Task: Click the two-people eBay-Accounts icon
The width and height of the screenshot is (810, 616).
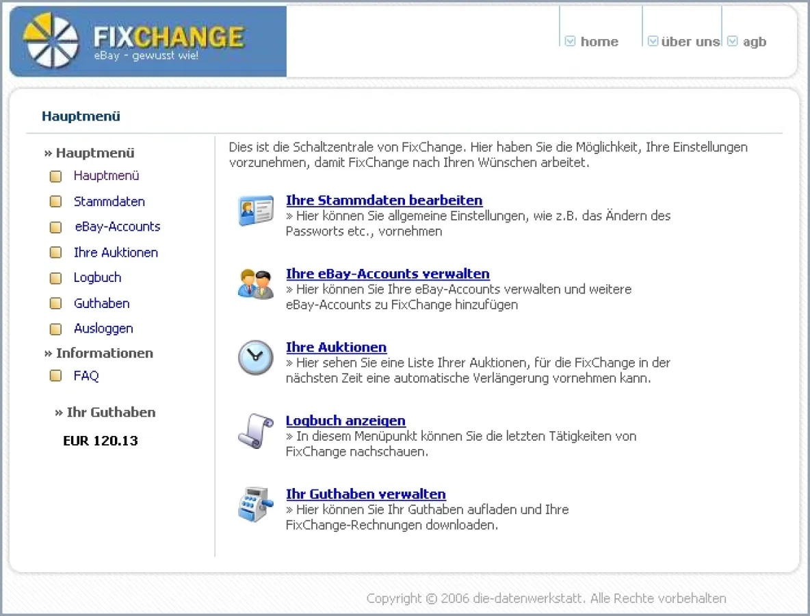Action: coord(255,283)
